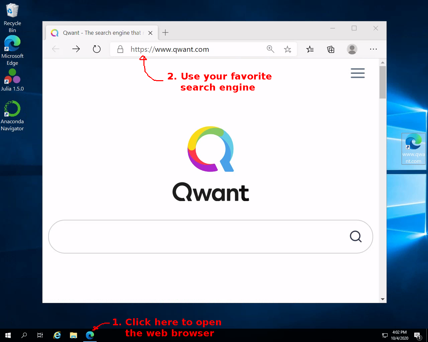Image resolution: width=428 pixels, height=342 pixels.
Task: Close the Edge window
Action: [376, 28]
